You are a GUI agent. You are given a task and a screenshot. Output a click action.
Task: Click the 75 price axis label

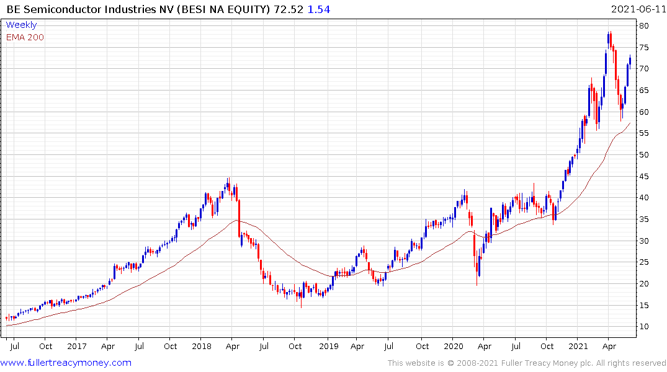[x=644, y=48]
